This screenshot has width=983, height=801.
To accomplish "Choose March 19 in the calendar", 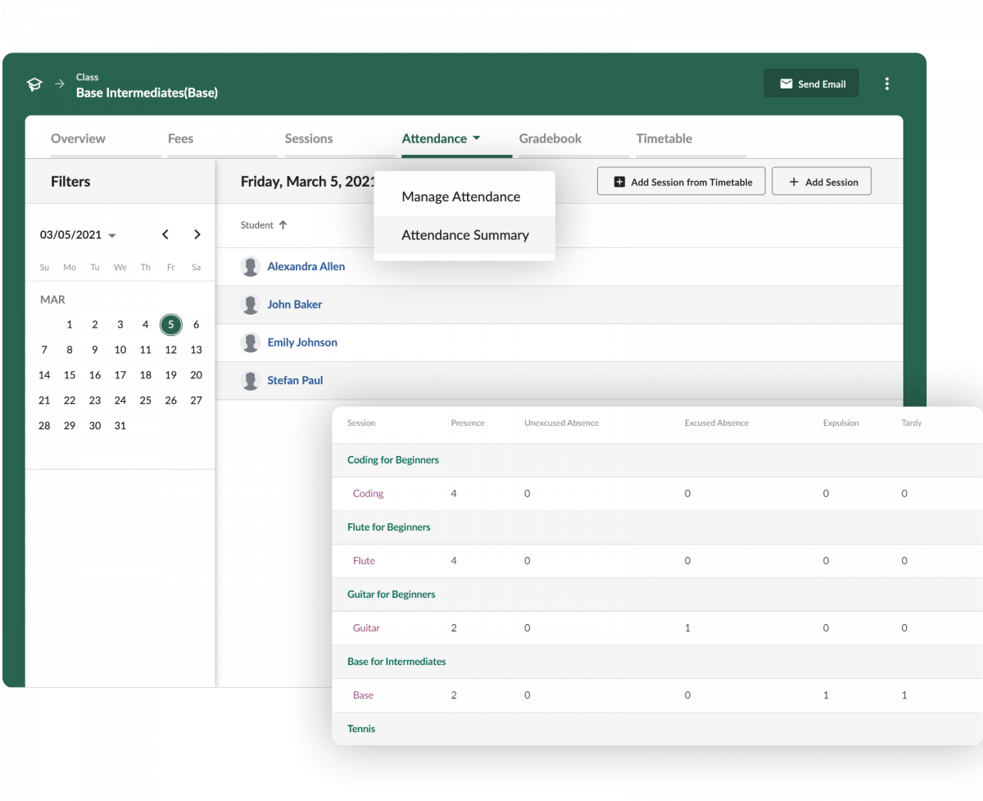I will coord(170,375).
